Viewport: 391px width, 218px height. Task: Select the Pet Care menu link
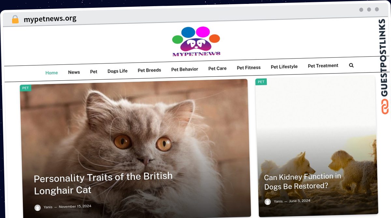pos(217,68)
